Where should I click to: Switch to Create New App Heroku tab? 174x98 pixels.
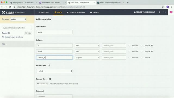click(x=51, y=2)
